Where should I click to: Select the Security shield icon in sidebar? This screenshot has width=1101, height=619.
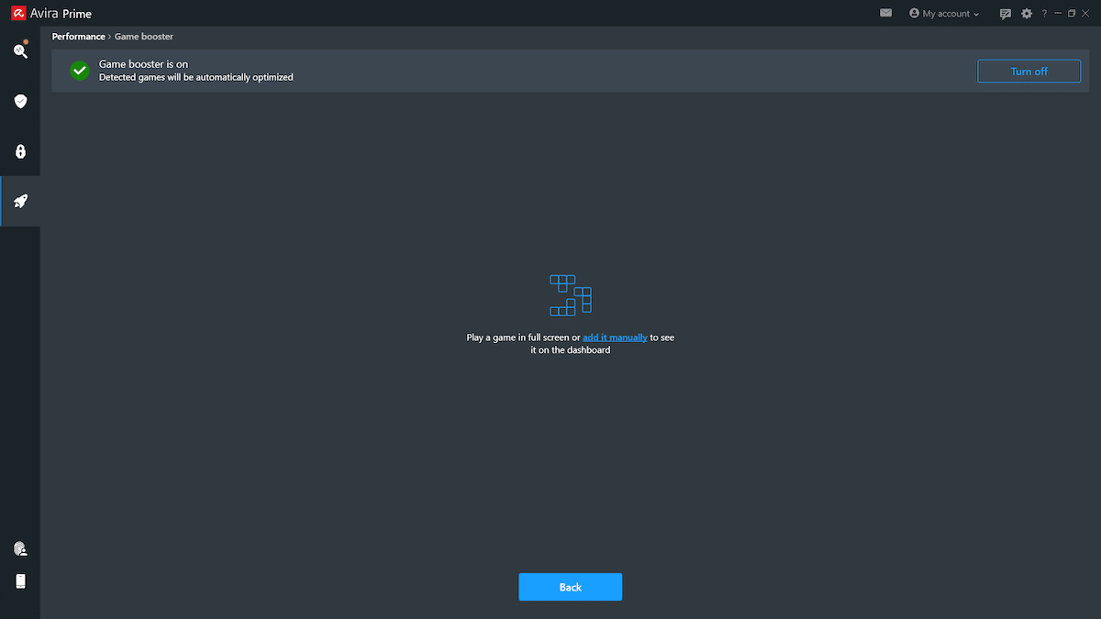(20, 101)
